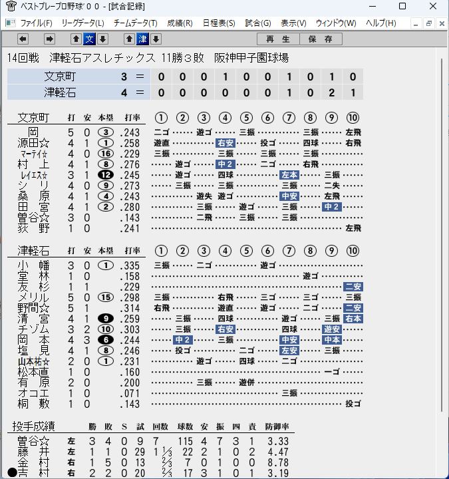Screen dimensions: 449x479
Task: Click pitcher 金村 in 投手成績 table
Action: pos(33,462)
